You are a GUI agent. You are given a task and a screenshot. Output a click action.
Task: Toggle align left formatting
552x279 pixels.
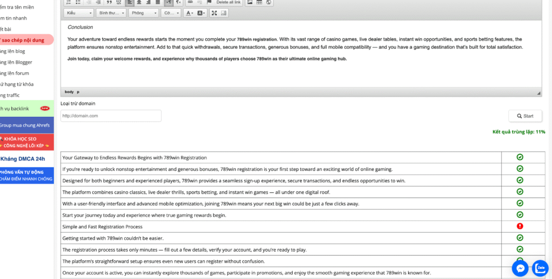tap(130, 2)
